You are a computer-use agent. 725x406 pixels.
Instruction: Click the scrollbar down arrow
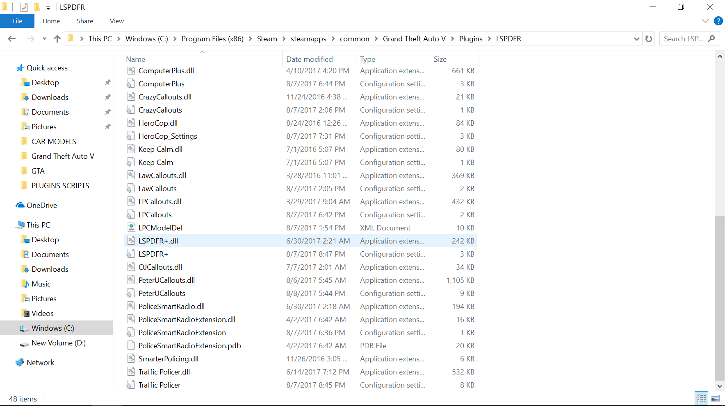click(x=720, y=386)
